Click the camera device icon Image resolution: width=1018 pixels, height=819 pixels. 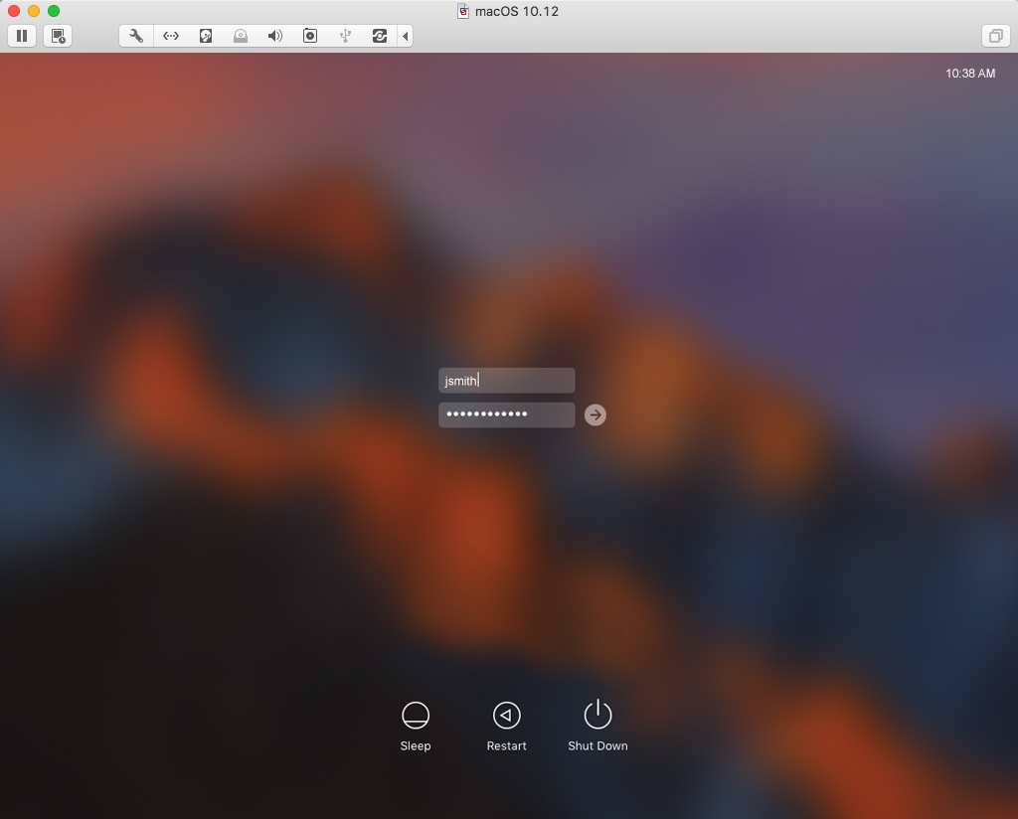tap(310, 36)
